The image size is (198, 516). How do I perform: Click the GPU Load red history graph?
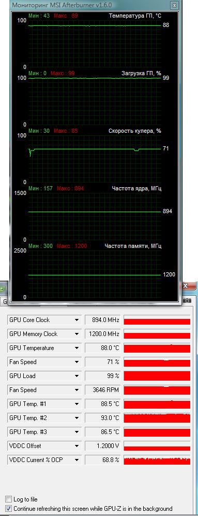(x=157, y=376)
